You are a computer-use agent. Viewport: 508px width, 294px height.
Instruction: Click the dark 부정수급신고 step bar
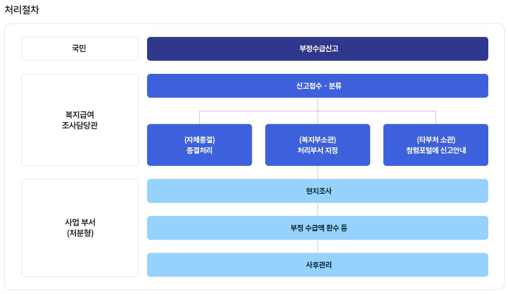[318, 48]
